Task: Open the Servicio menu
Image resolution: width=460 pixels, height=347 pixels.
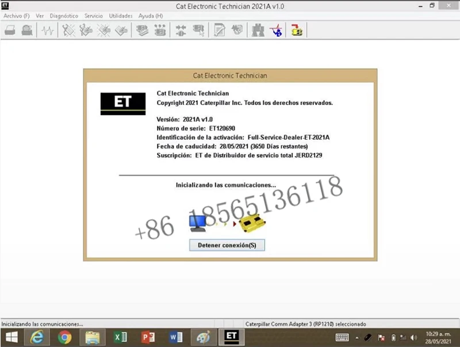Action: click(x=94, y=16)
